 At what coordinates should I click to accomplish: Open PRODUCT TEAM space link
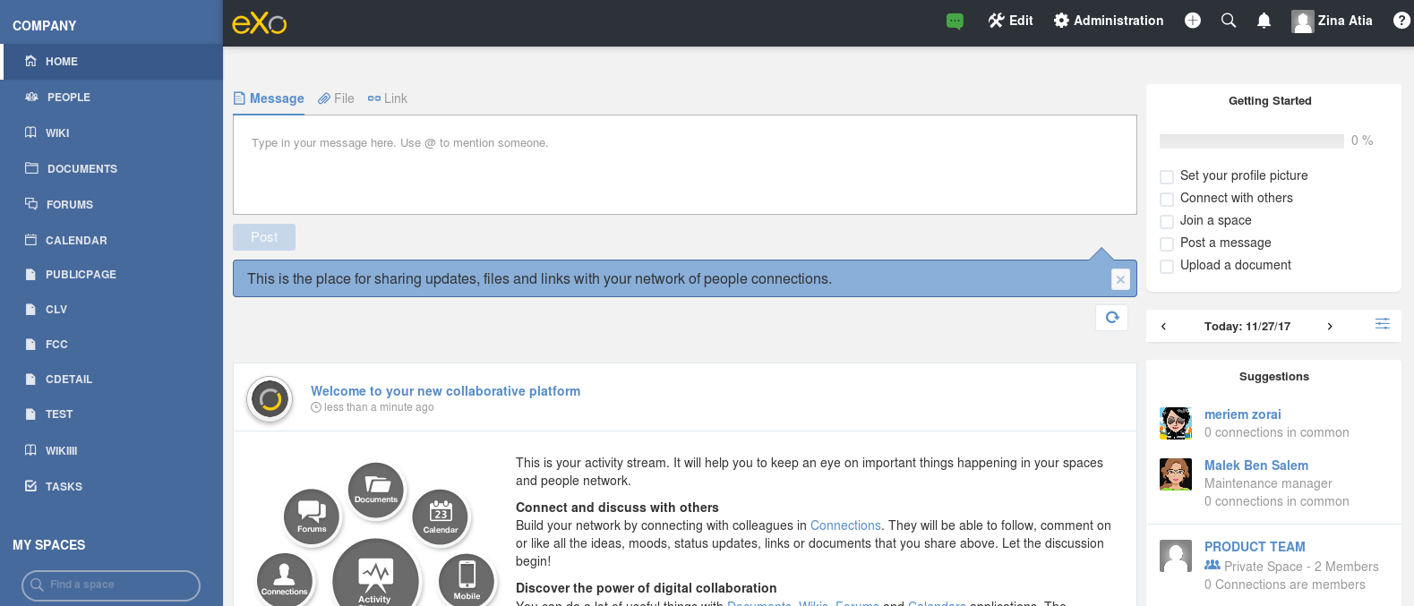pyautogui.click(x=1255, y=547)
